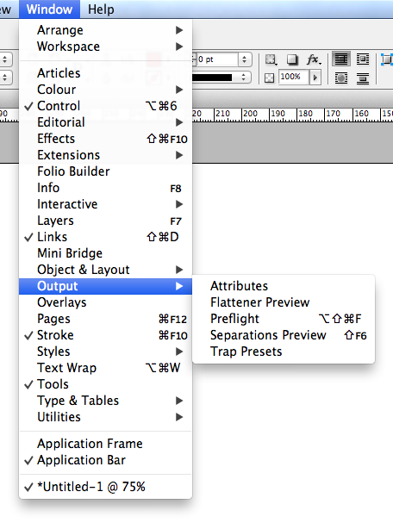
Task: Open the Help menu
Action: tap(101, 9)
